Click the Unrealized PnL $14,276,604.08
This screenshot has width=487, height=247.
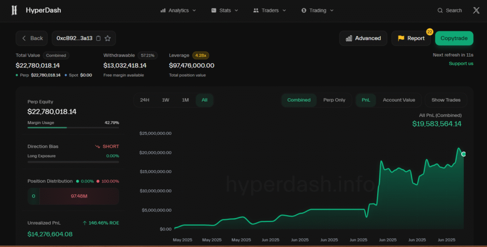(50, 234)
